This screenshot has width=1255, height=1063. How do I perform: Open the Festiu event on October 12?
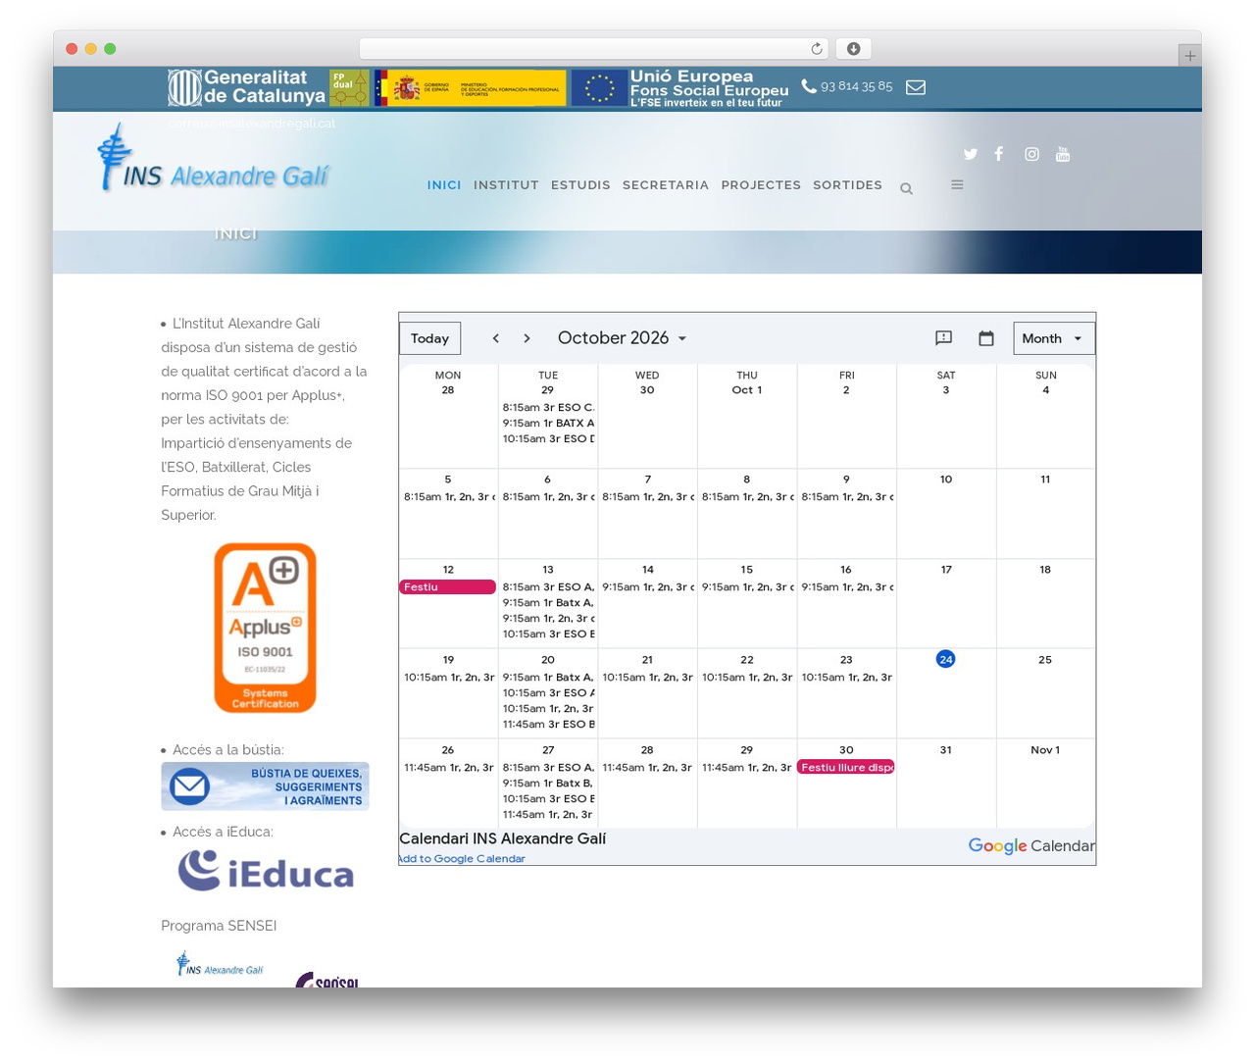click(447, 587)
